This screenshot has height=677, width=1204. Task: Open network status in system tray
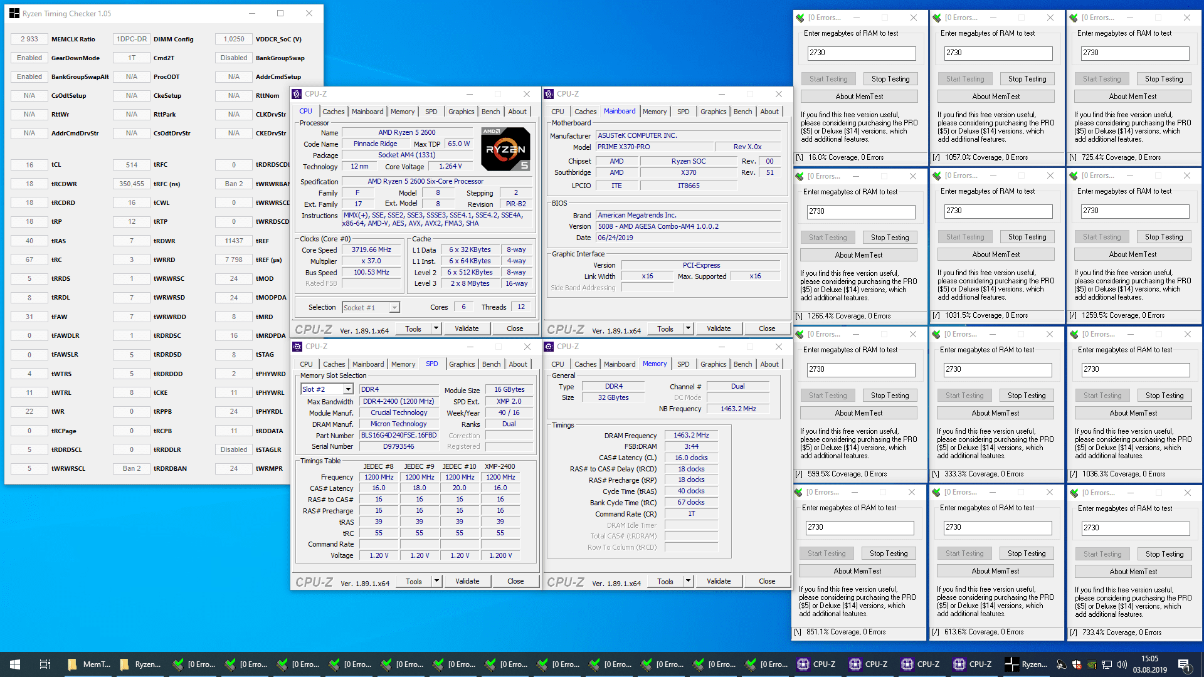pyautogui.click(x=1107, y=664)
